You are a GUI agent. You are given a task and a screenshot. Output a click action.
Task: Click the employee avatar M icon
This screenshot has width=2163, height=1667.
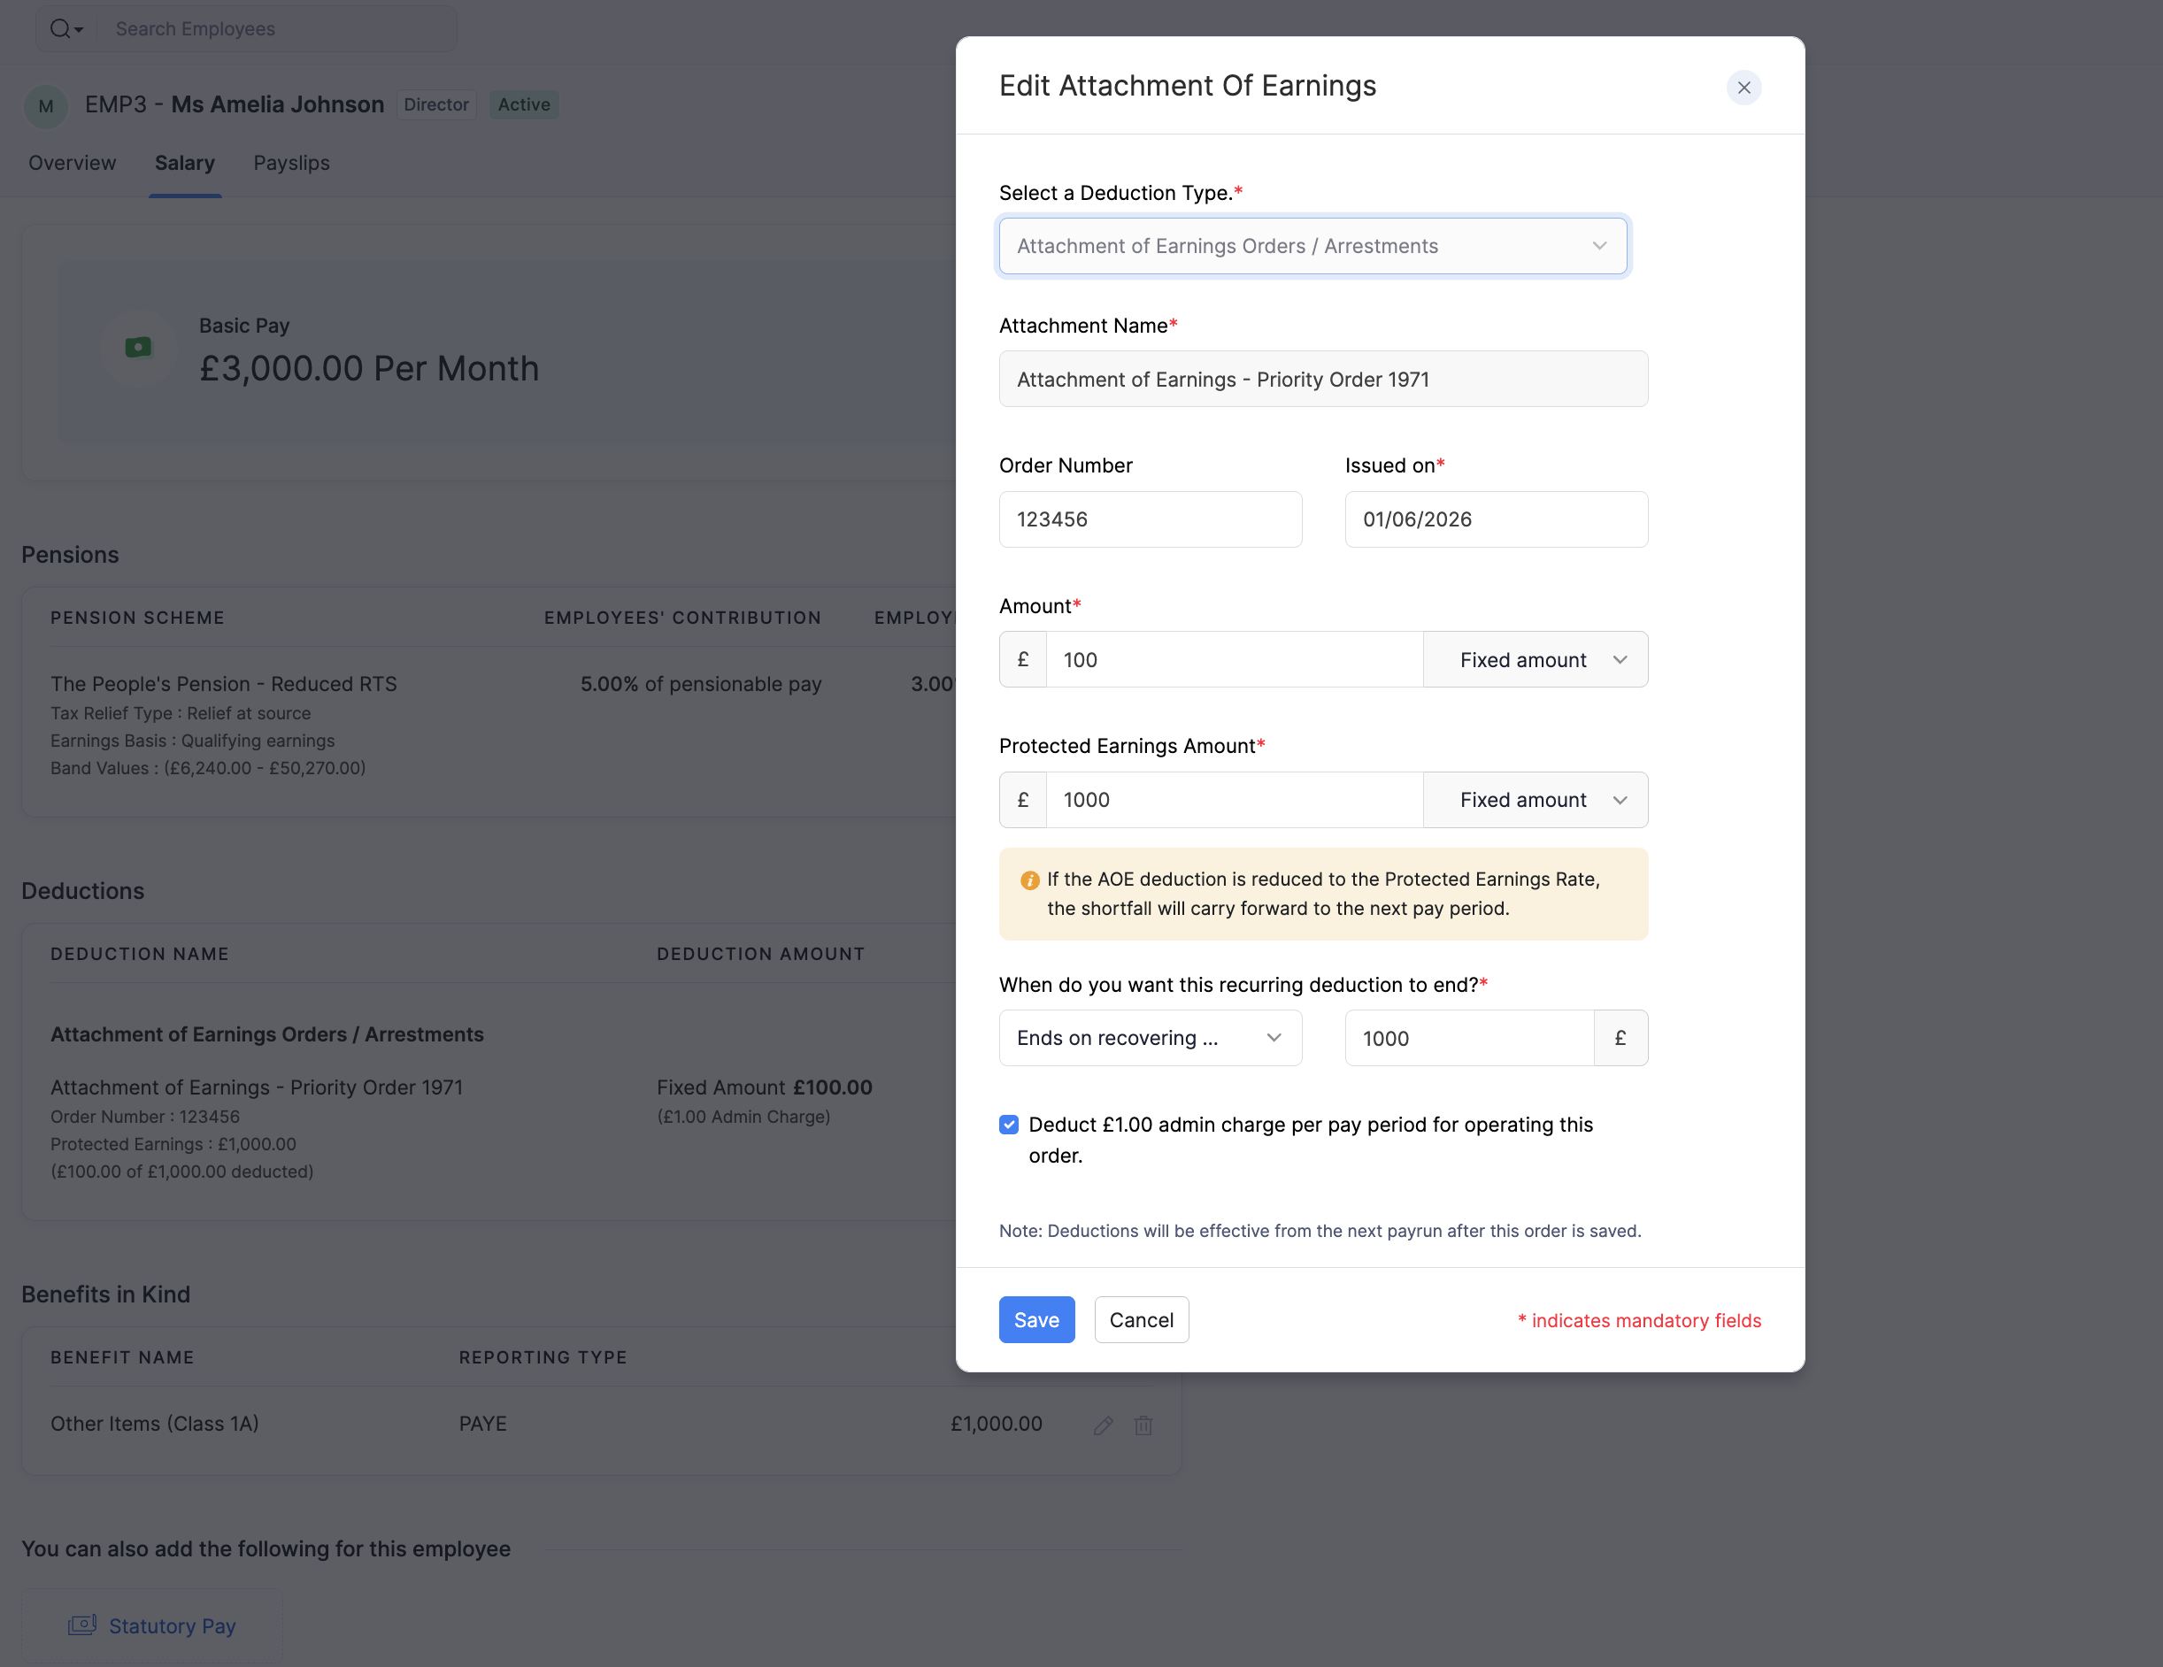(x=45, y=106)
